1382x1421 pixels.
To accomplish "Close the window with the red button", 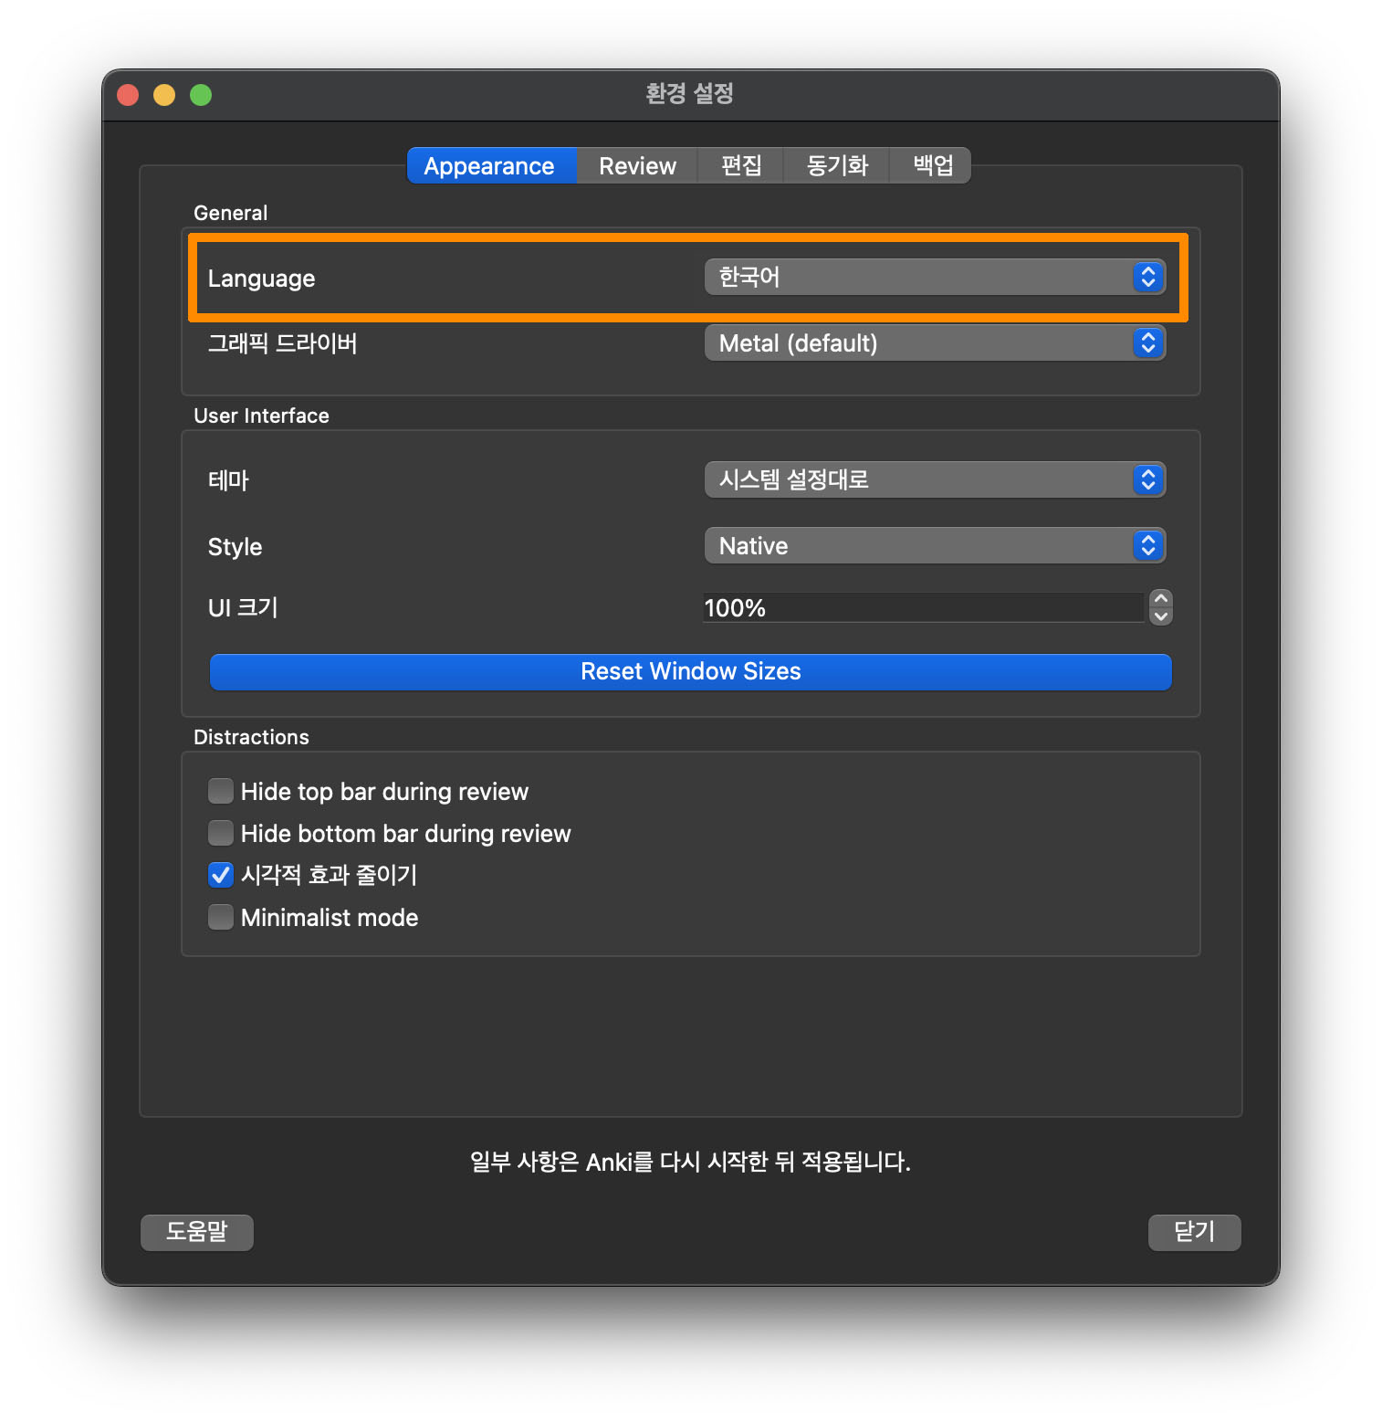I will (x=128, y=95).
